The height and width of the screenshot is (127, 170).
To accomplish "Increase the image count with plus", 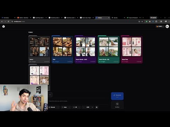I will coord(92,107).
